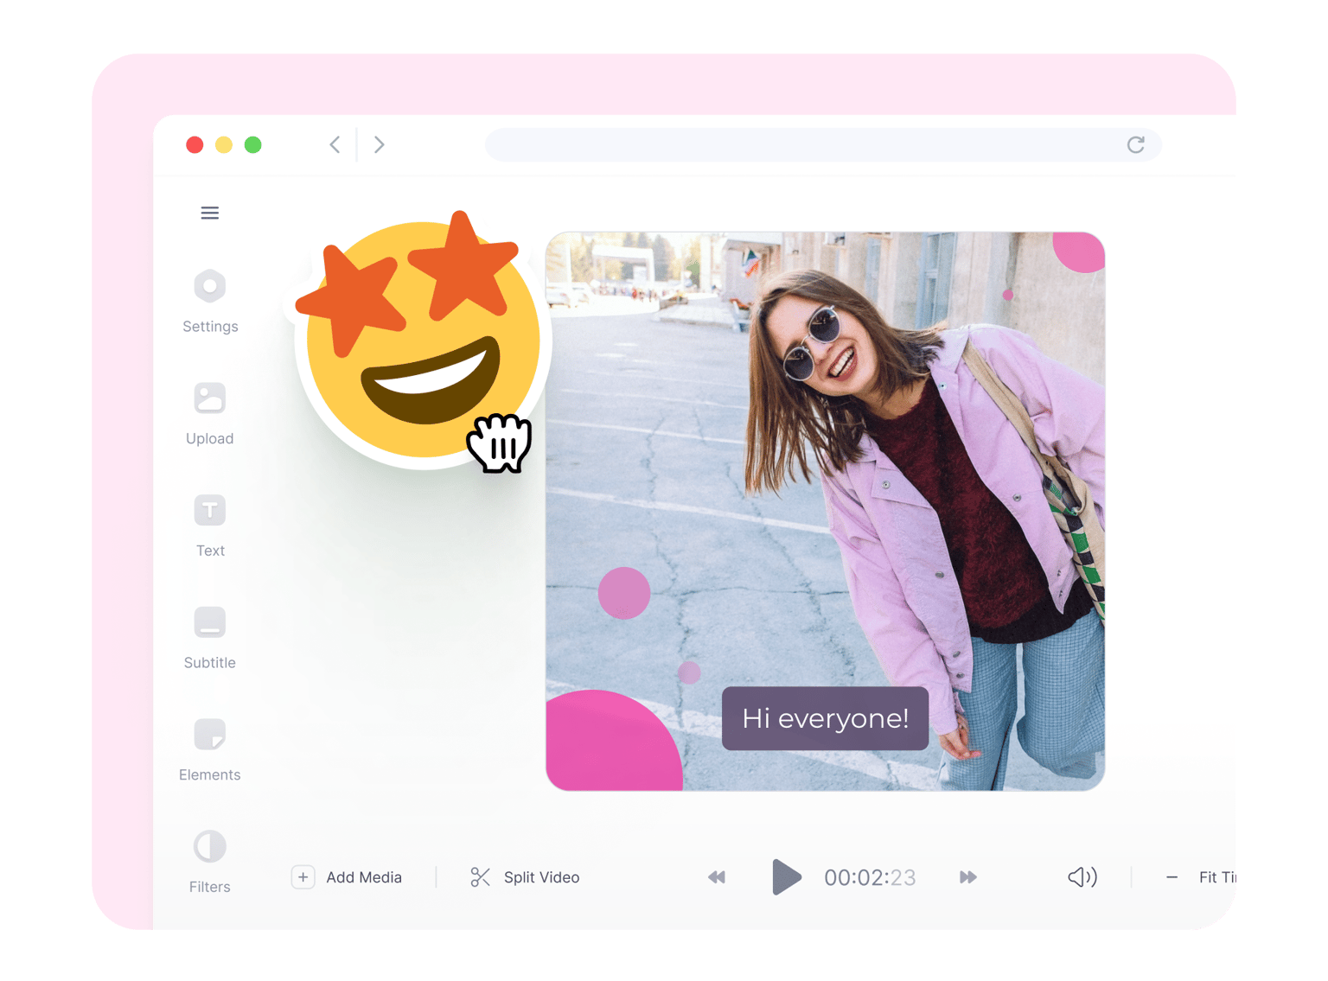Play the video
Viewport: 1328px width, 981px height.
click(x=786, y=877)
